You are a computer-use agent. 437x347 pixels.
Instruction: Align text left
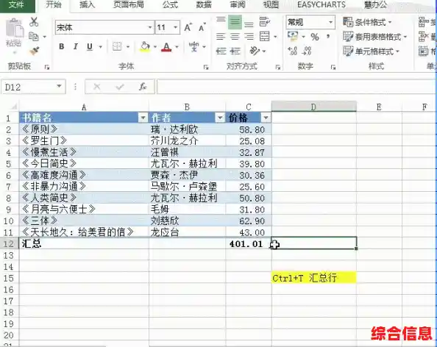221,37
